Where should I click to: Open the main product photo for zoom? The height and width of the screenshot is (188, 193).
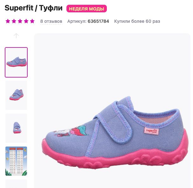(112, 110)
